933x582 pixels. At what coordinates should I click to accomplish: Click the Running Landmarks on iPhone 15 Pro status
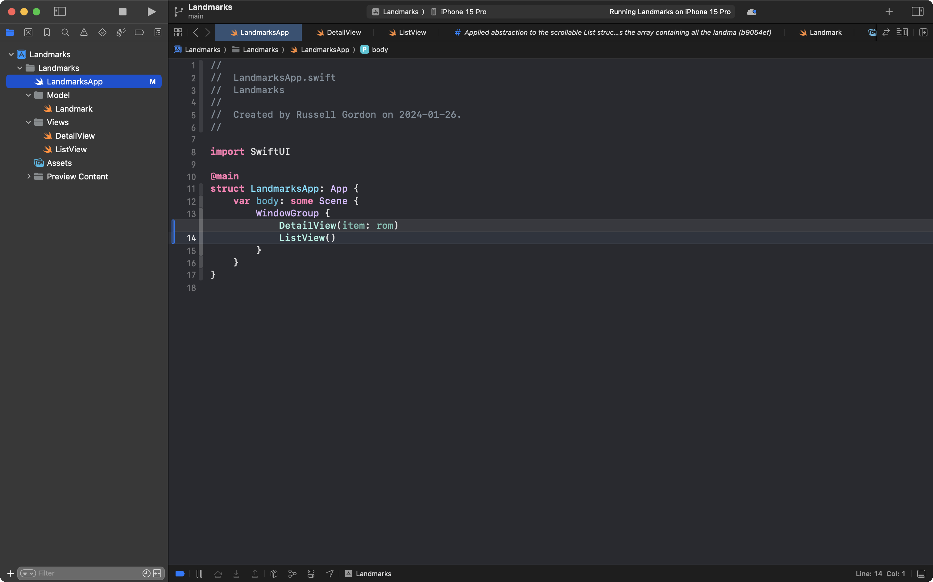pos(670,11)
